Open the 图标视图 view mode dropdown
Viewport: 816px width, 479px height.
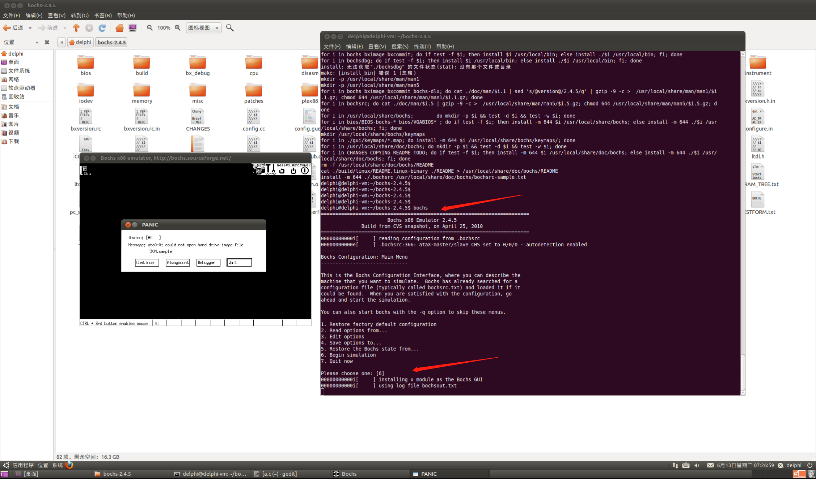coord(203,28)
